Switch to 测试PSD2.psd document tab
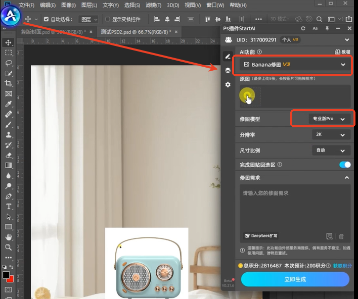 [x=136, y=32]
